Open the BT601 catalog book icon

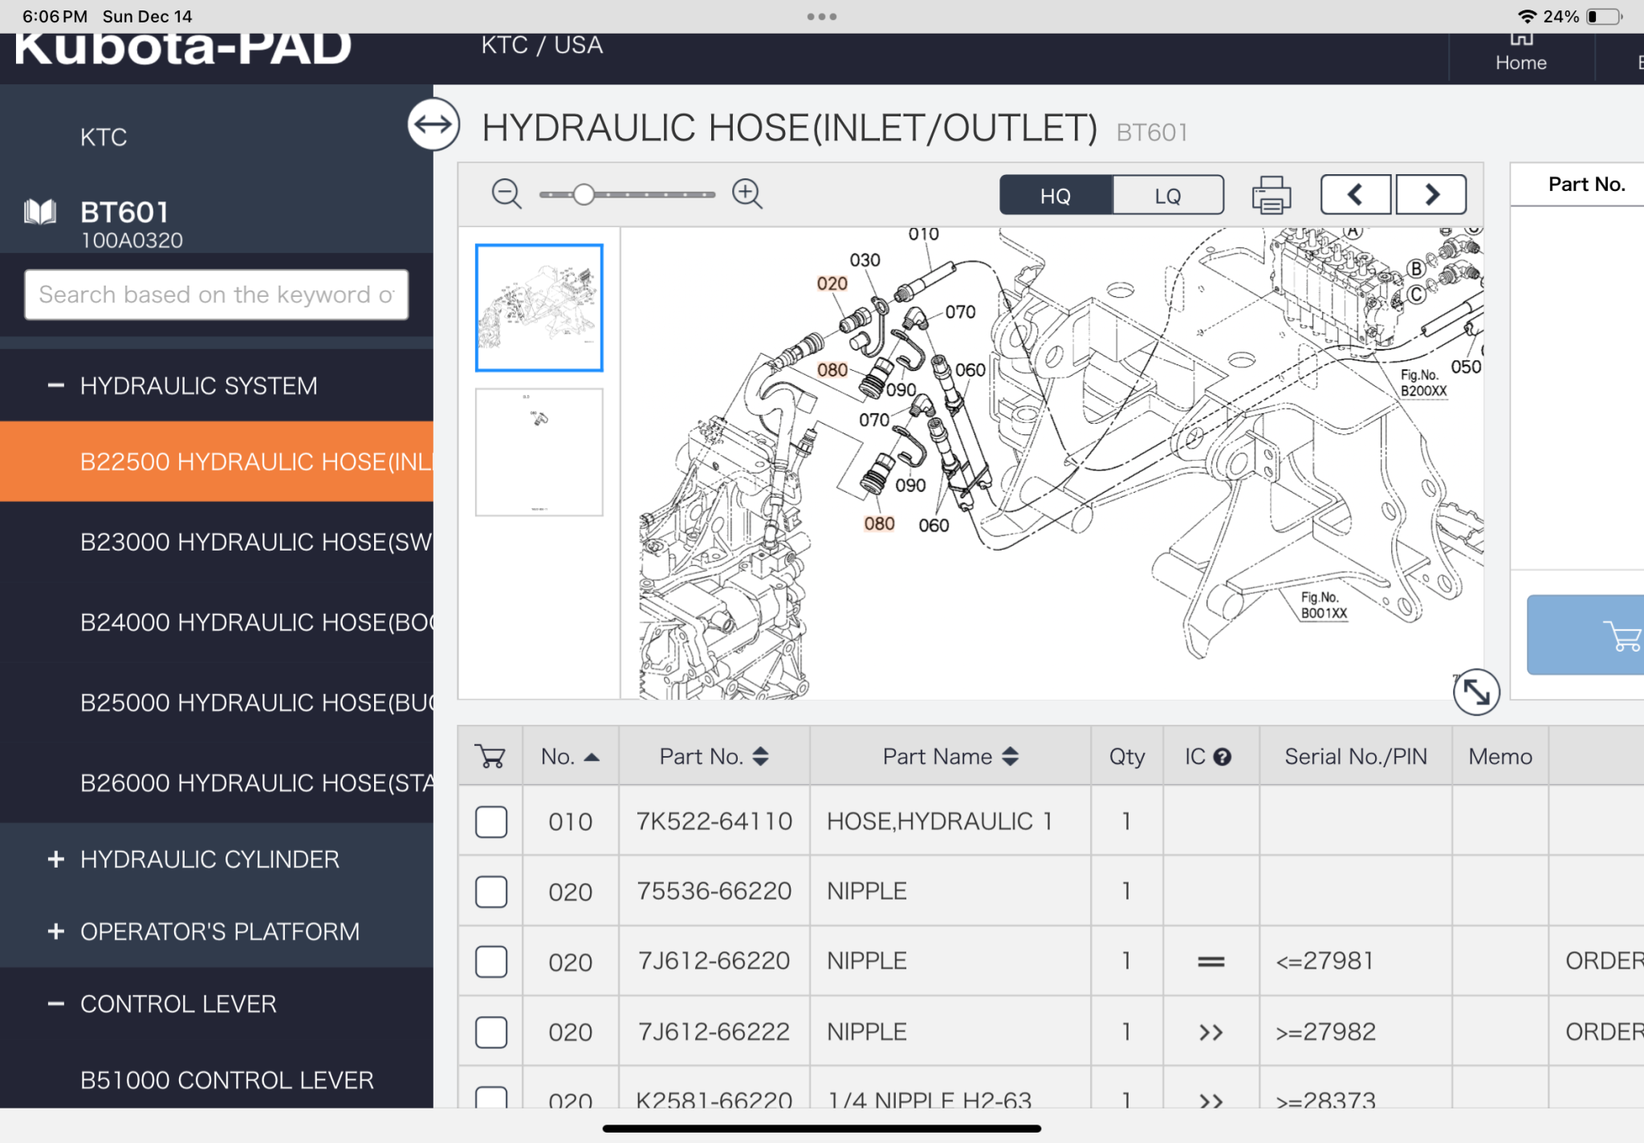click(40, 213)
